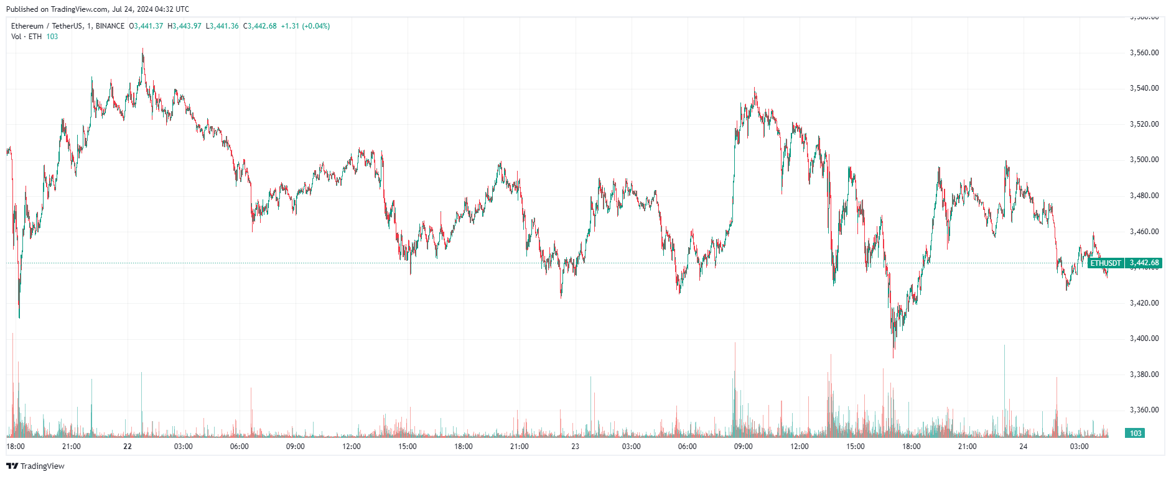Click the open value 'O3,441.37'
Image resolution: width=1171 pixels, height=477 pixels.
(146, 26)
